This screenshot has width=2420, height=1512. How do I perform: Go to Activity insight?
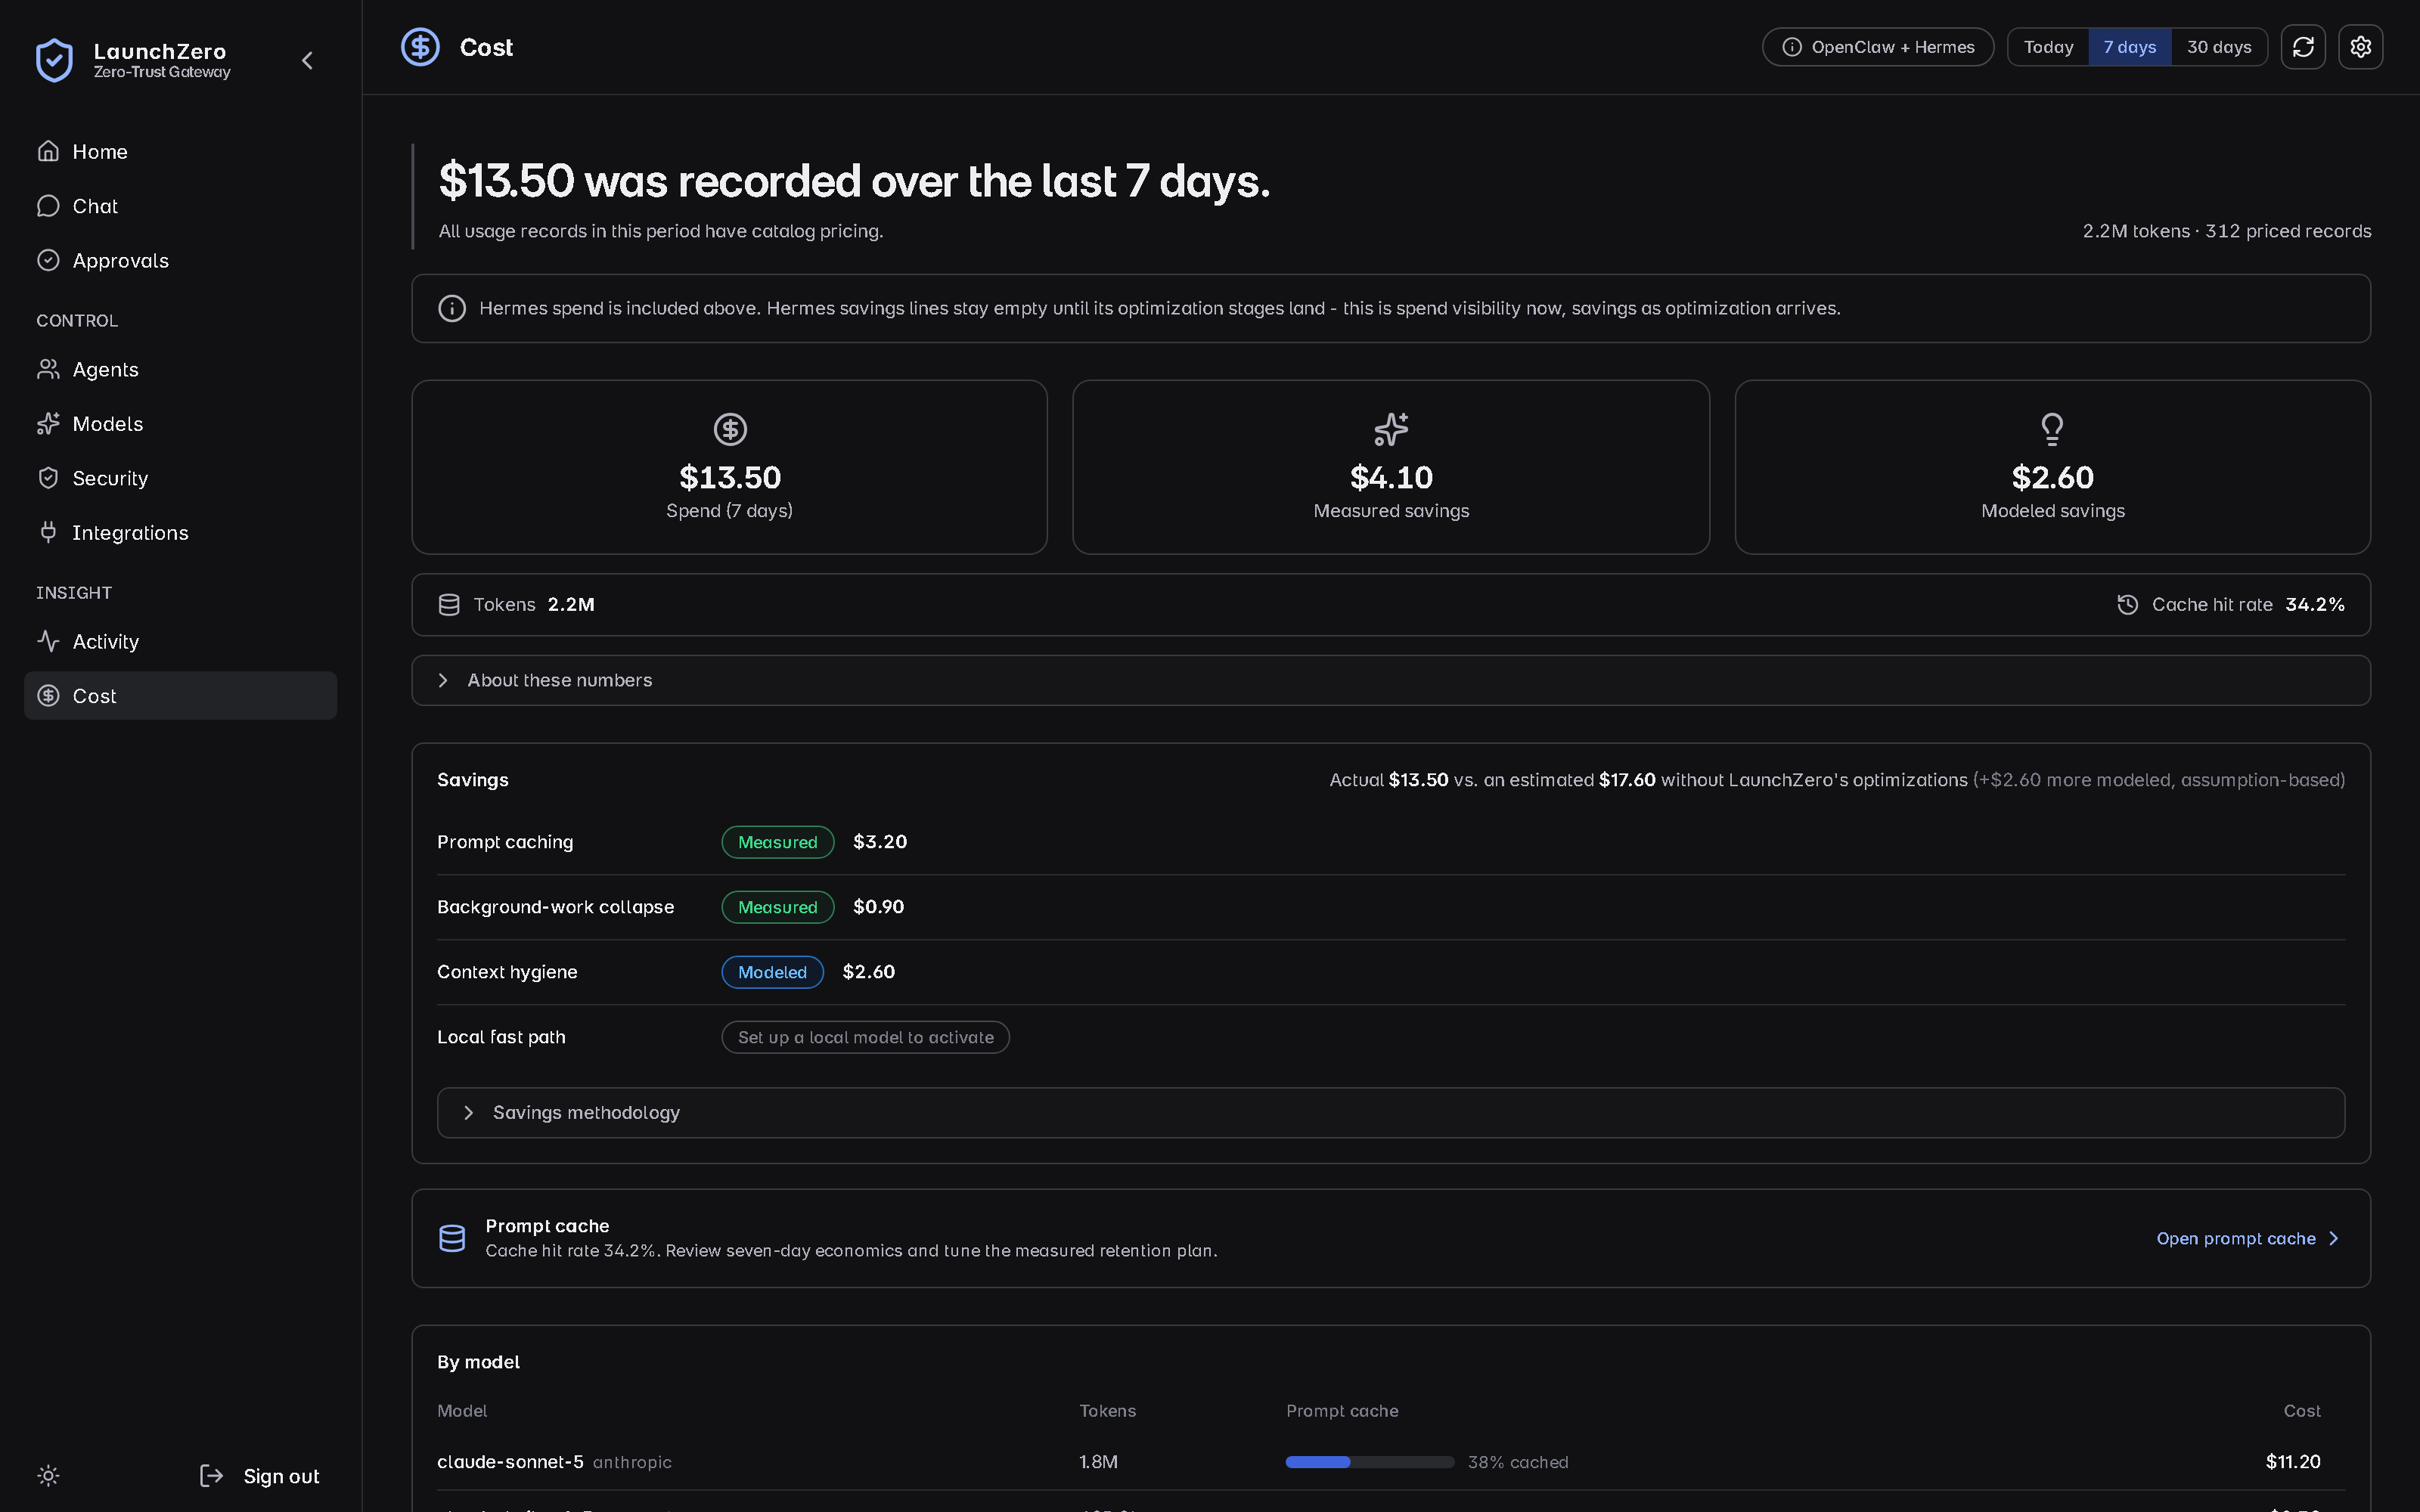click(180, 641)
